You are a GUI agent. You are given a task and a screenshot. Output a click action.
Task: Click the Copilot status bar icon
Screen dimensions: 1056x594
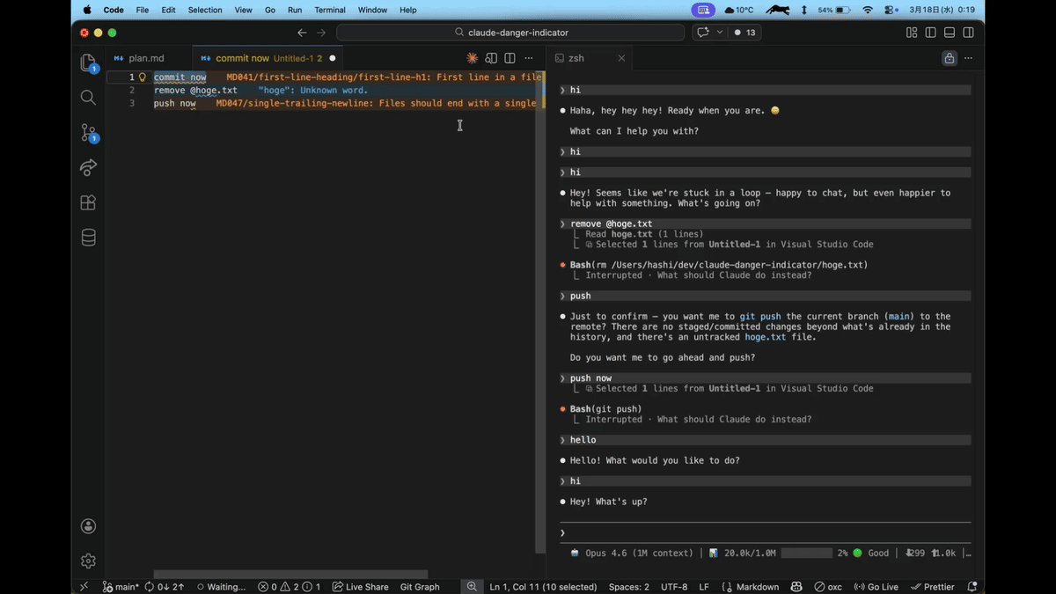tap(796, 586)
